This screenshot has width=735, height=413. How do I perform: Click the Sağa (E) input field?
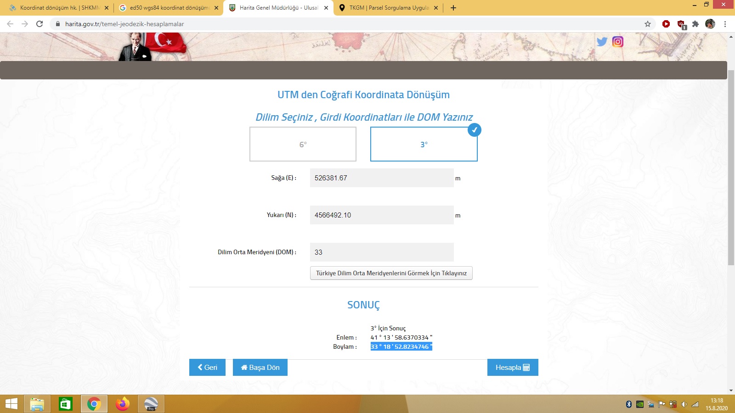pyautogui.click(x=381, y=178)
